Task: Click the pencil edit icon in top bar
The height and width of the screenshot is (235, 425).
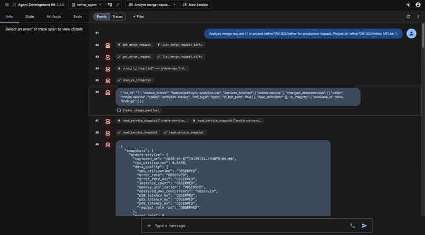Action: pyautogui.click(x=118, y=5)
